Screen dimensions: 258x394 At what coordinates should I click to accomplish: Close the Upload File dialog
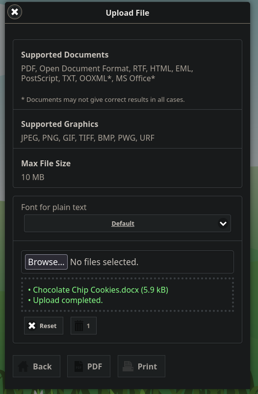15,12
